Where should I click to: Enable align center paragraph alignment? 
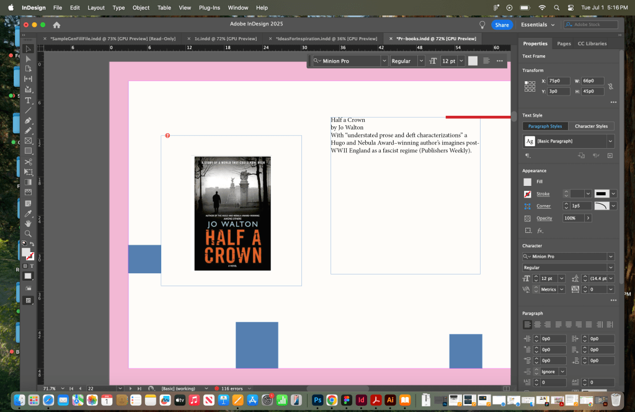[537, 324]
